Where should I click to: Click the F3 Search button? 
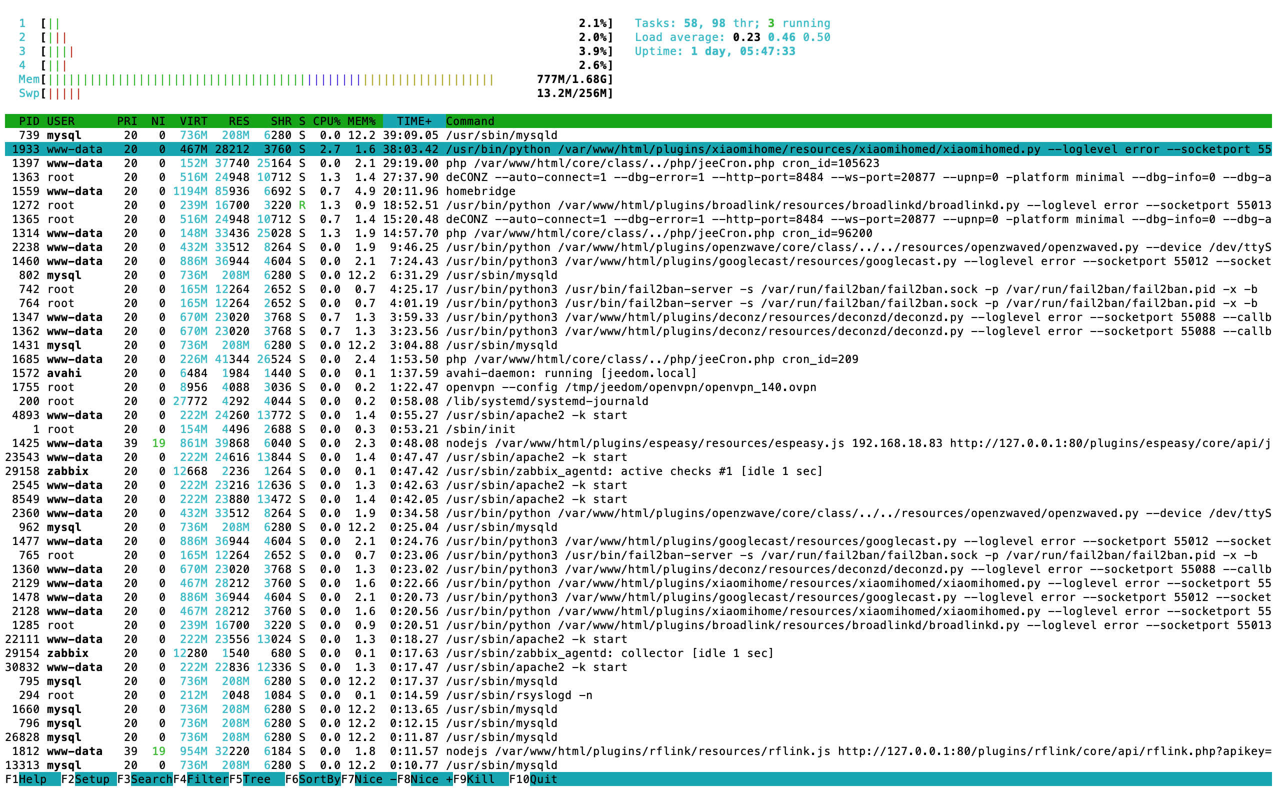pos(145,779)
